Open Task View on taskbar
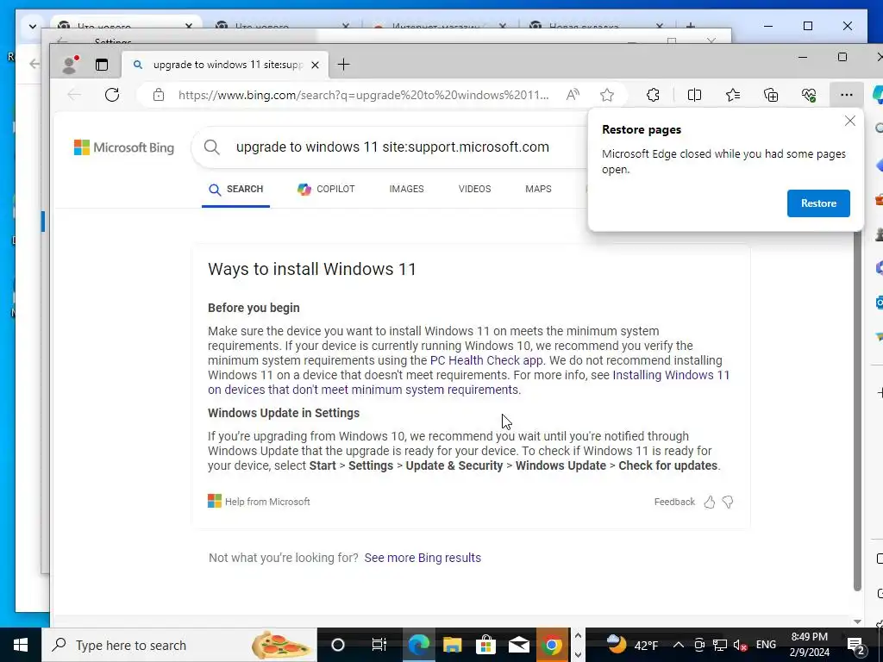Viewport: 883px width, 662px height. [x=379, y=645]
